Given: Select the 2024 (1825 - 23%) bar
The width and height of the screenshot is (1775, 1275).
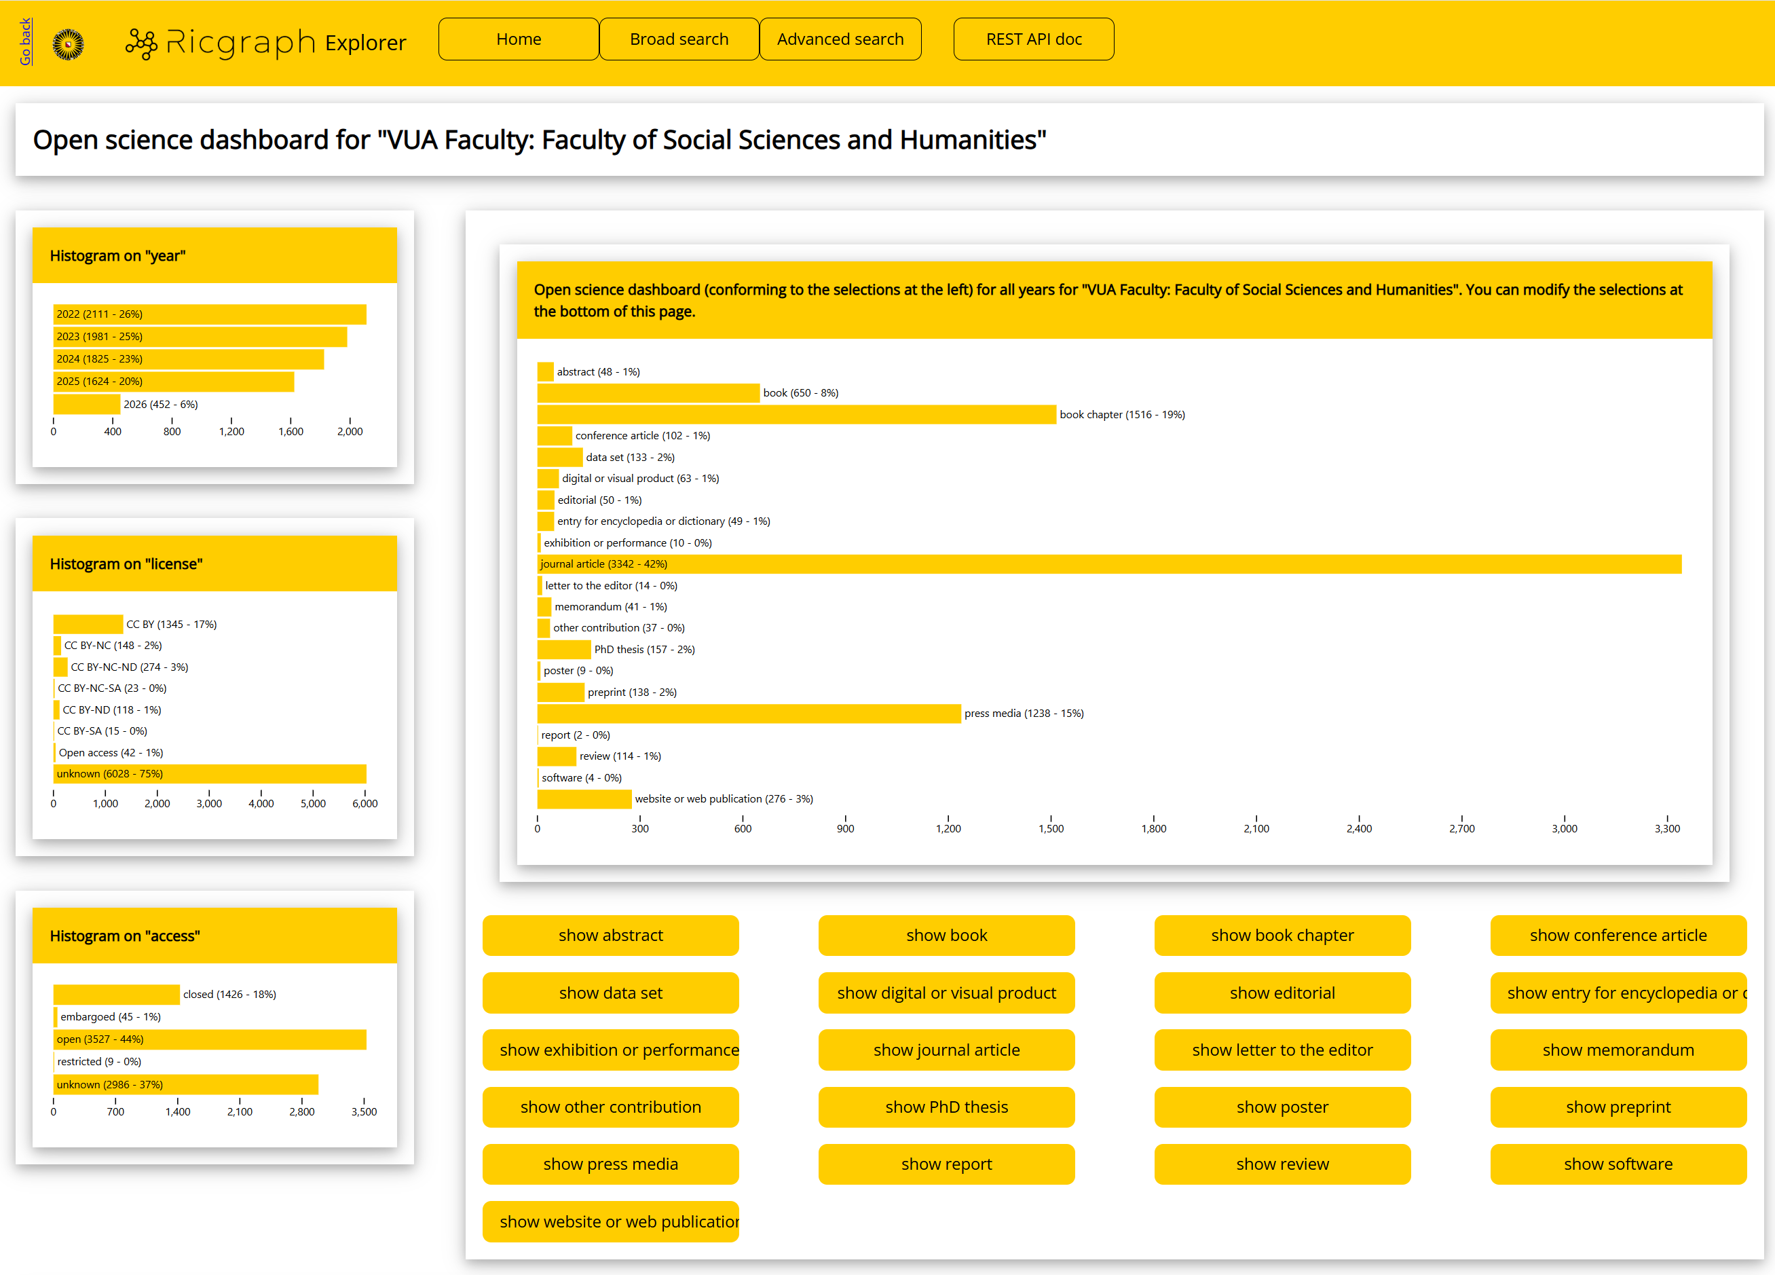Looking at the screenshot, I should pos(189,359).
